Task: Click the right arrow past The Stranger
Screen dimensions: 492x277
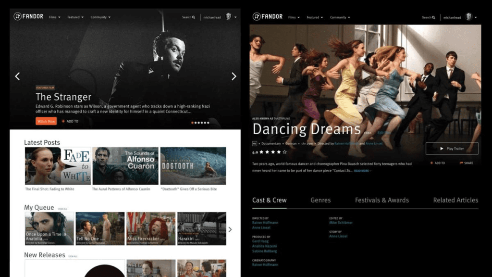Action: 234,76
